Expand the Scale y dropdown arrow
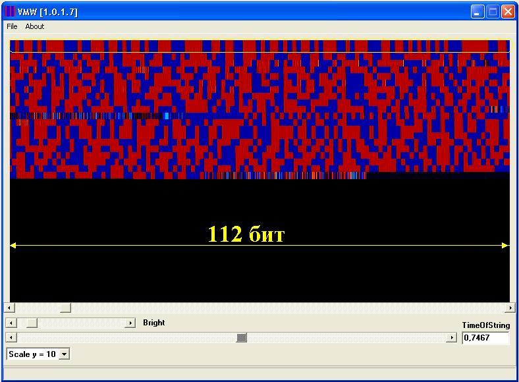Image resolution: width=519 pixels, height=382 pixels. pyautogui.click(x=64, y=354)
